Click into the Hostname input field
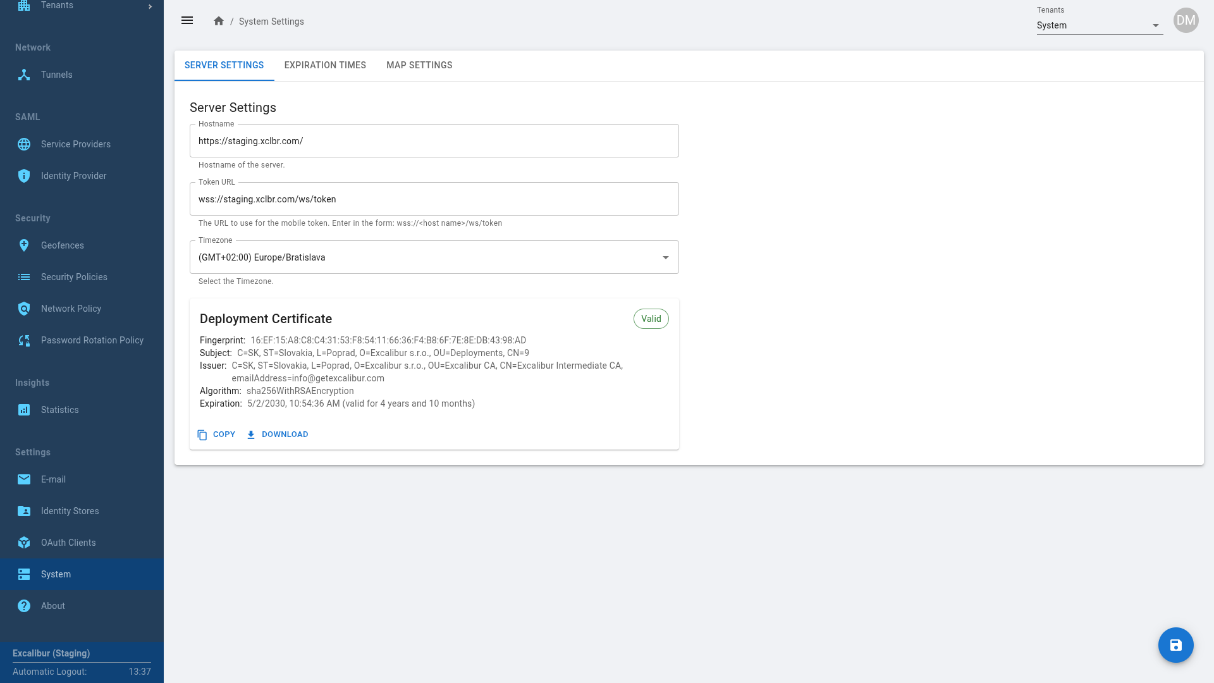1214x683 pixels. pyautogui.click(x=434, y=141)
